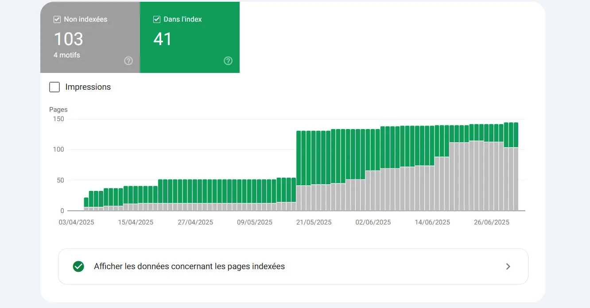Viewport: 590px width, 308px height.
Task: Click the Impressions label
Action: coord(88,87)
